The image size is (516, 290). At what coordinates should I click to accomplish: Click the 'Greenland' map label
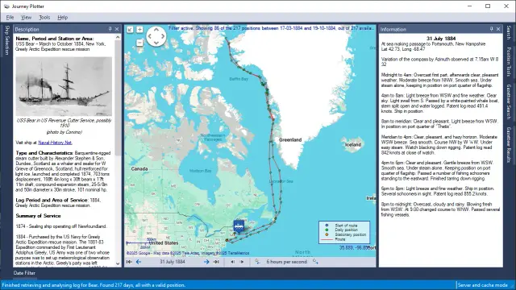coord(290,139)
